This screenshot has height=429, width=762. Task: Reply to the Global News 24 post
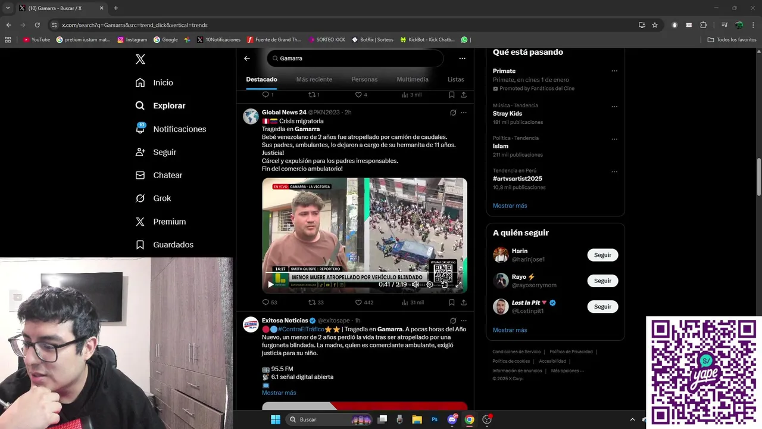(270, 303)
